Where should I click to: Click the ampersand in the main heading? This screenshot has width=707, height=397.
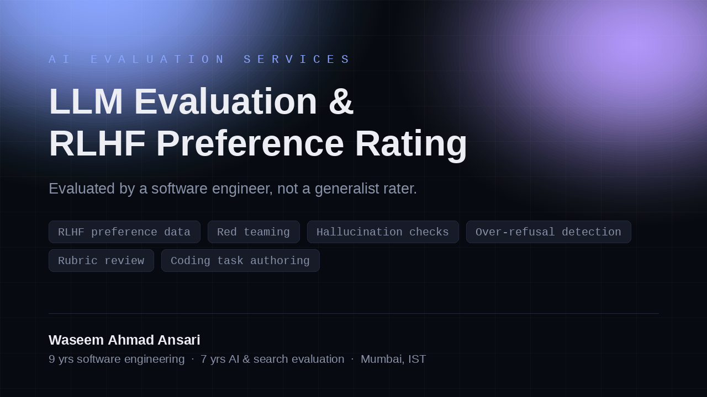click(x=341, y=101)
